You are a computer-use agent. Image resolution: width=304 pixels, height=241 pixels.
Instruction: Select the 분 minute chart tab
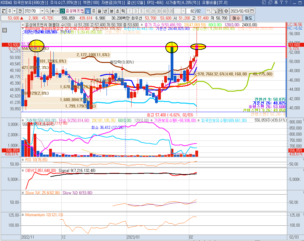tap(112, 11)
